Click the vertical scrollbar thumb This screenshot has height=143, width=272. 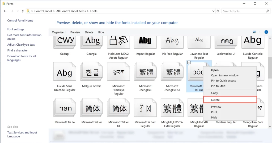click(270, 68)
